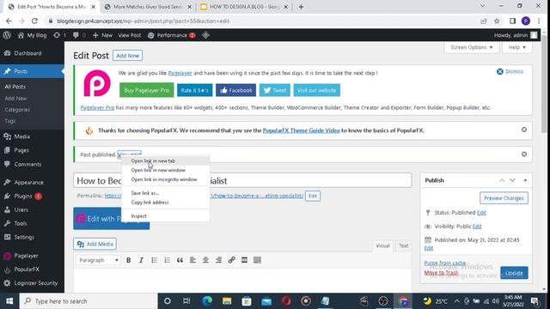Viewport: 550px width, 309px height.
Task: Expand Screen Options dropdown
Action: [x=472, y=47]
